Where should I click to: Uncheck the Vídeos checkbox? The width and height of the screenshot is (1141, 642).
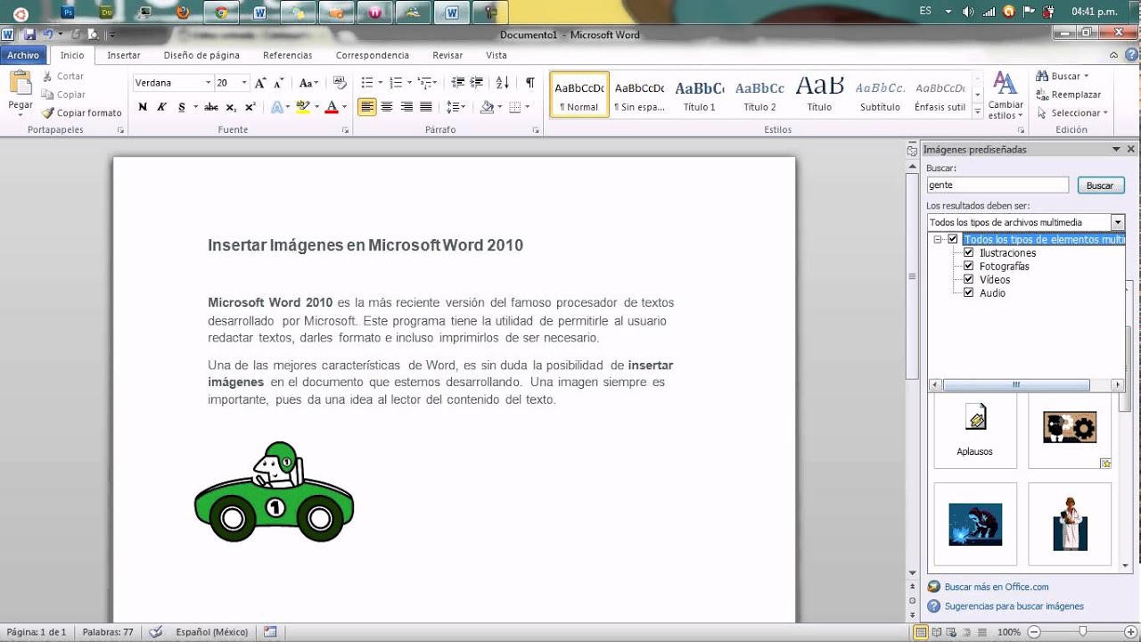[969, 280]
